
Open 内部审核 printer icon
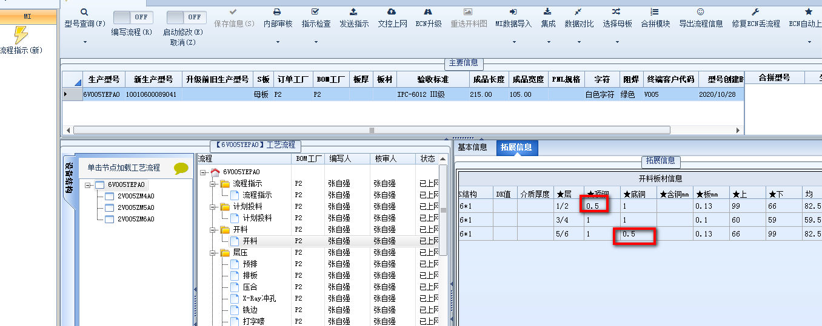tap(277, 12)
